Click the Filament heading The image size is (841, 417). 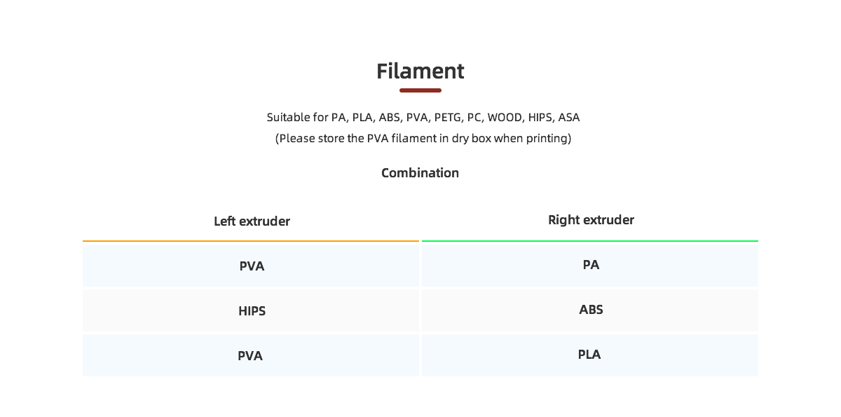(420, 71)
